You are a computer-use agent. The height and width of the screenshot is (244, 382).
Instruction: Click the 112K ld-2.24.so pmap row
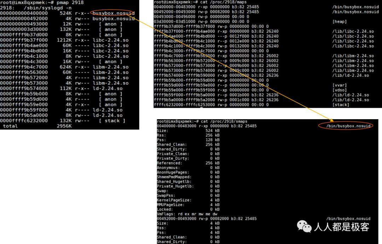tap(62, 88)
